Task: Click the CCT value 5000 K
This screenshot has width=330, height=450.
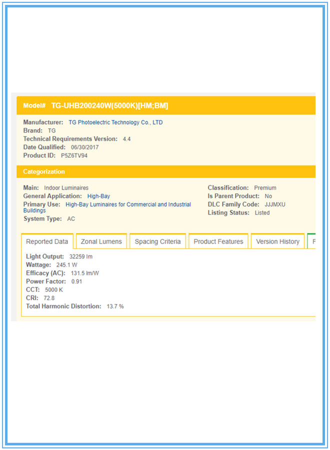Action: [53, 290]
